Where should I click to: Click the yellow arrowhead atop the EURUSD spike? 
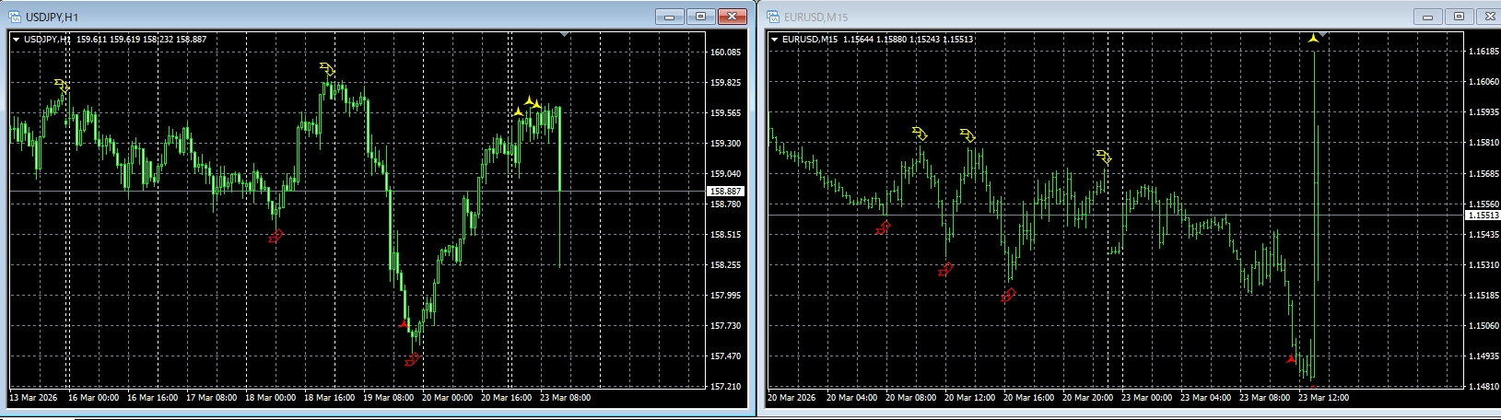[1313, 38]
